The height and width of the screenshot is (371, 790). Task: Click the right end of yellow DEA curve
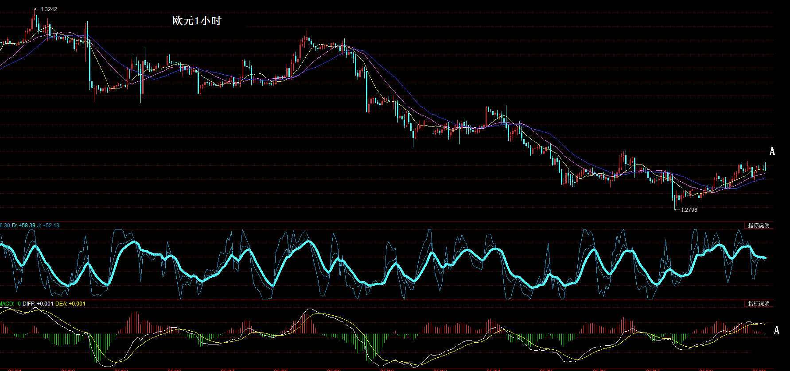tap(764, 325)
